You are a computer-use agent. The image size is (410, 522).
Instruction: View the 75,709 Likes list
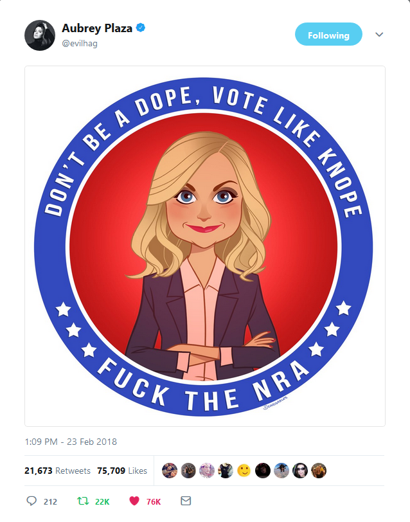(122, 471)
